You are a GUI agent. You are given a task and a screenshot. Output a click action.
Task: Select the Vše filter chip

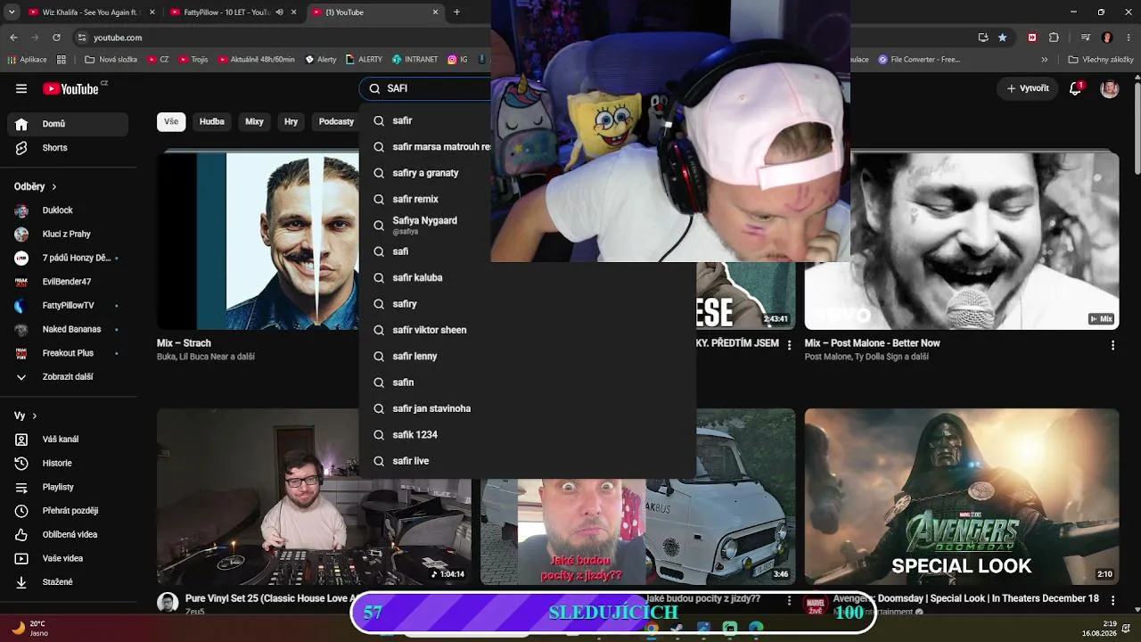tap(171, 121)
